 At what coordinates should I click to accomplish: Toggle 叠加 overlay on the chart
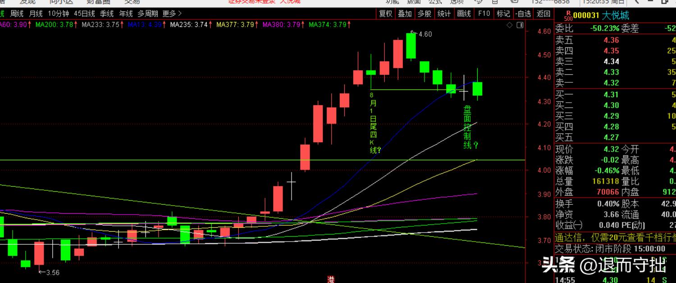coord(405,14)
